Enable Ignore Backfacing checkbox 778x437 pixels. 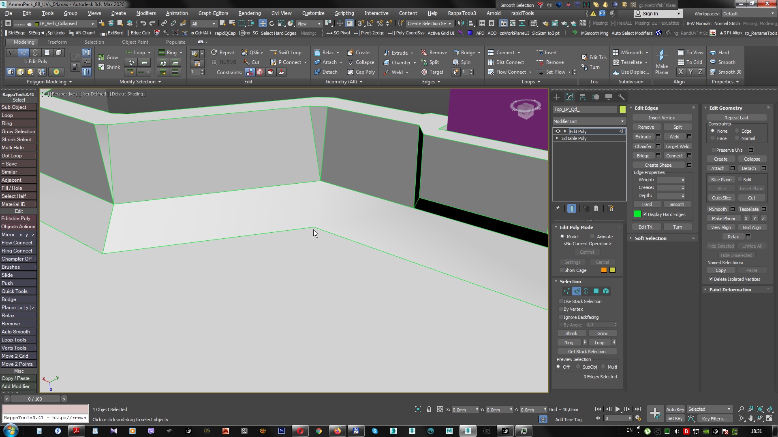pyautogui.click(x=561, y=317)
